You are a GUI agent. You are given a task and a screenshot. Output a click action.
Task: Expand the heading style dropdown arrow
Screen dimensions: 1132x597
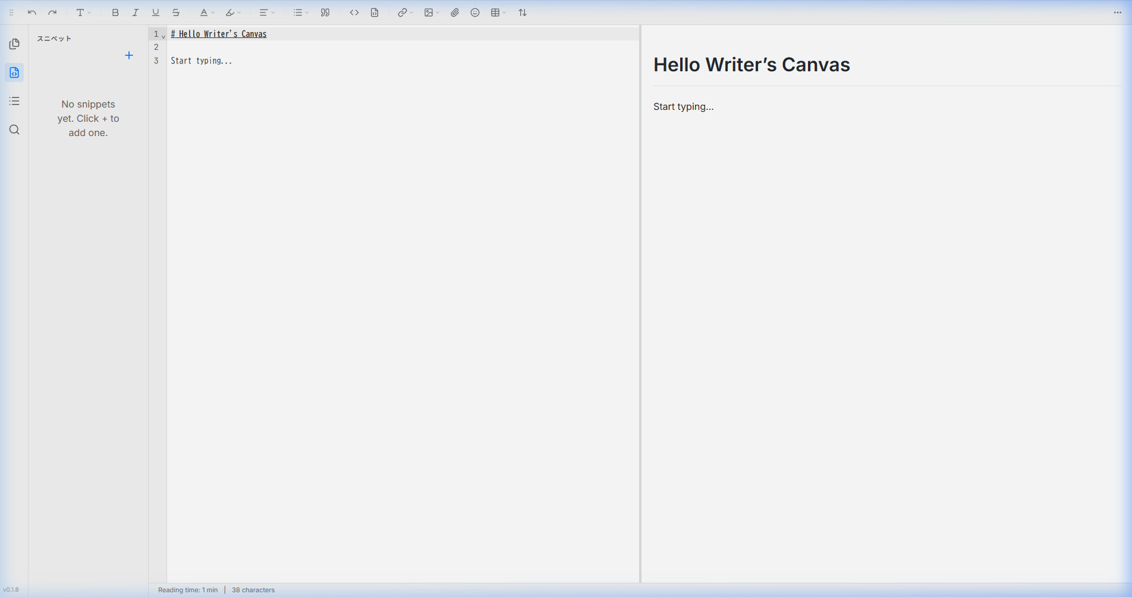[89, 12]
